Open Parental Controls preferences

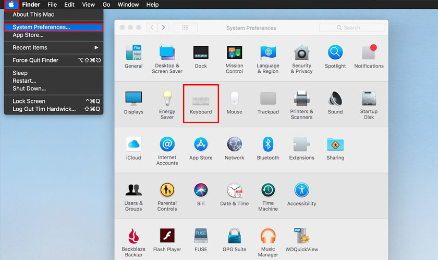(167, 197)
